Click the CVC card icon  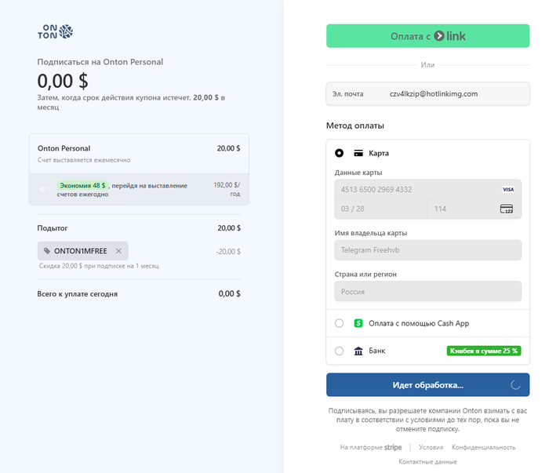507,209
